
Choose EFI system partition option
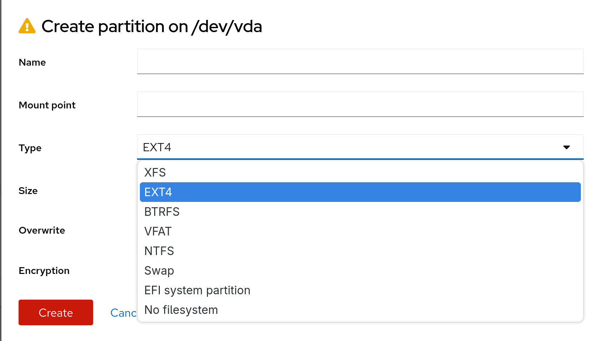197,290
